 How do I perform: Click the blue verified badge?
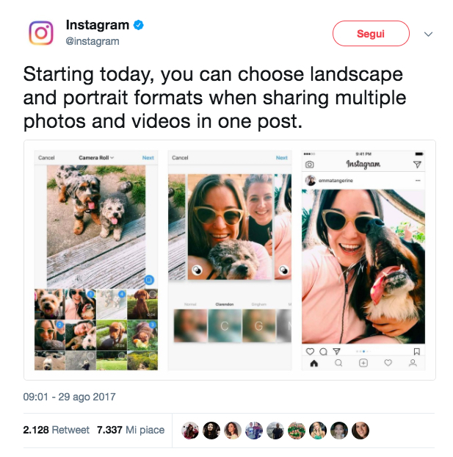pyautogui.click(x=138, y=25)
